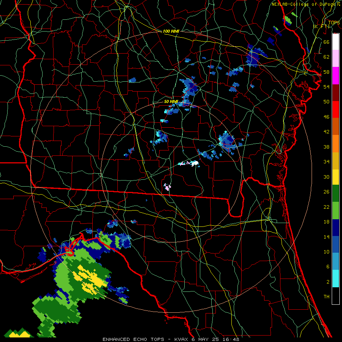
Task: Click the 66 legend value
Action: click(326, 42)
